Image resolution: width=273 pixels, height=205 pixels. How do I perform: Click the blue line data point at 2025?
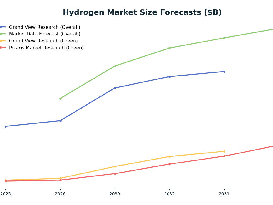coord(5,126)
